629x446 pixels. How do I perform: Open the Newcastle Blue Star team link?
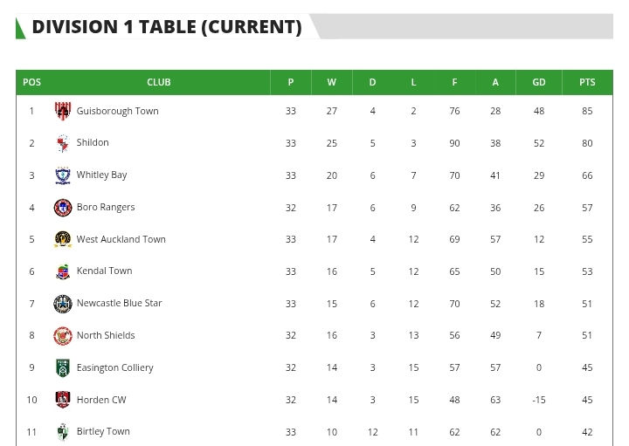(x=119, y=304)
